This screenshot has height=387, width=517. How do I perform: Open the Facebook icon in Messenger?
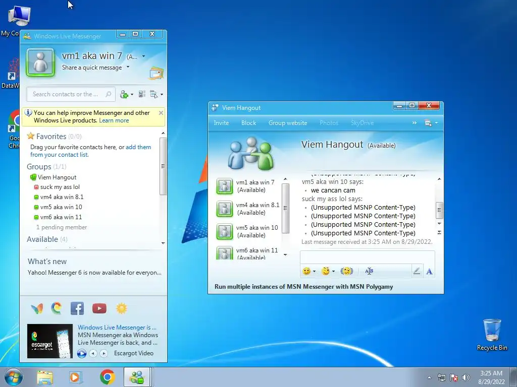pyautogui.click(x=77, y=308)
